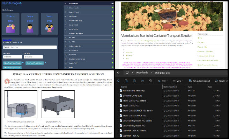Viewport: 229px width, 139px height.
Task: Click the Name column header
Action: [x=124, y=87]
